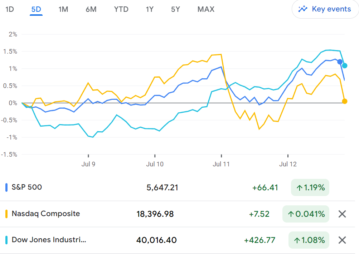The width and height of the screenshot is (359, 254).
Task: Select the 1Y chart range
Action: [150, 9]
